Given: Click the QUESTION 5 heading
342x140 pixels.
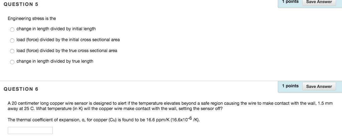Looking at the screenshot, I should 21,4.
